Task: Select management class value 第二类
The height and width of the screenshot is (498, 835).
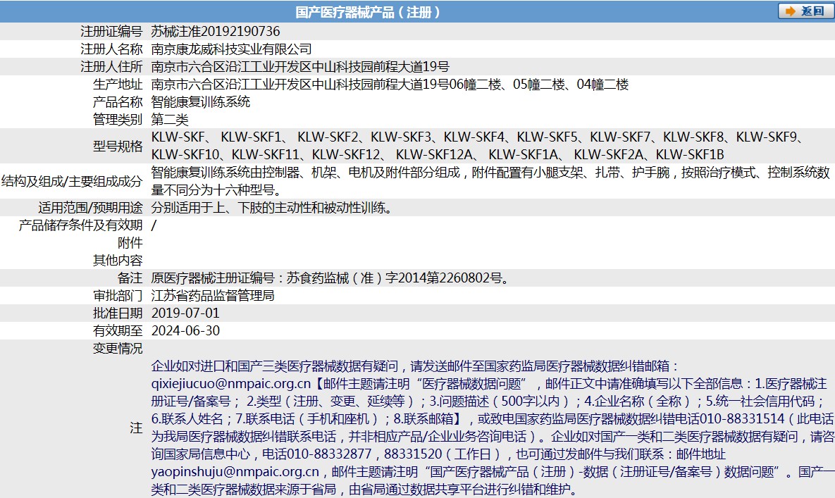Action: tap(170, 119)
